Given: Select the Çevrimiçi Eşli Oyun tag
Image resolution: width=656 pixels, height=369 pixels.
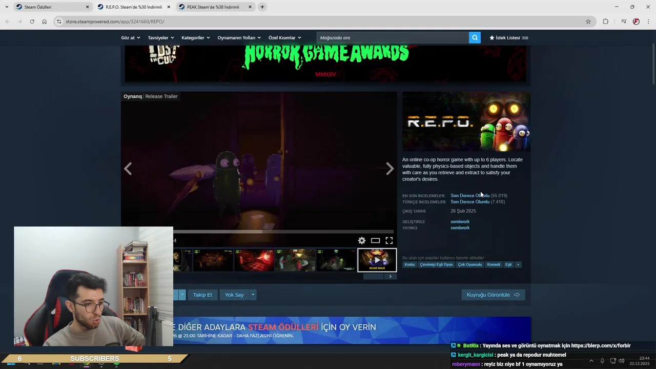Looking at the screenshot, I should click(437, 264).
